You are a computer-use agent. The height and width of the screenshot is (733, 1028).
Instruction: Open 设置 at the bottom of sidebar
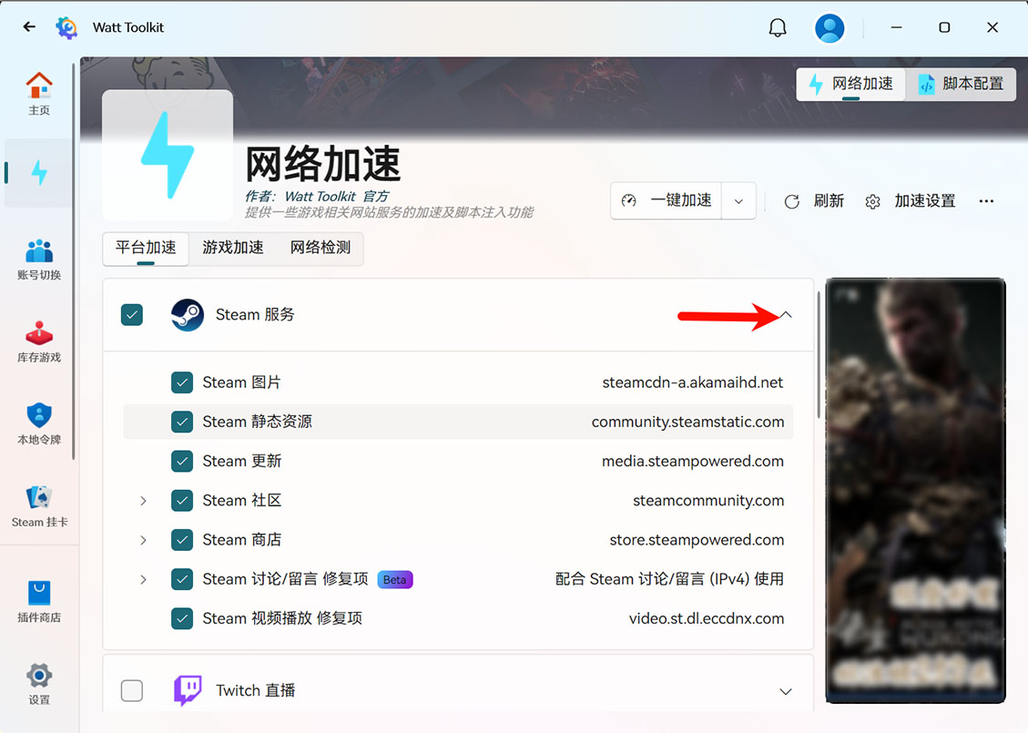pos(38,683)
